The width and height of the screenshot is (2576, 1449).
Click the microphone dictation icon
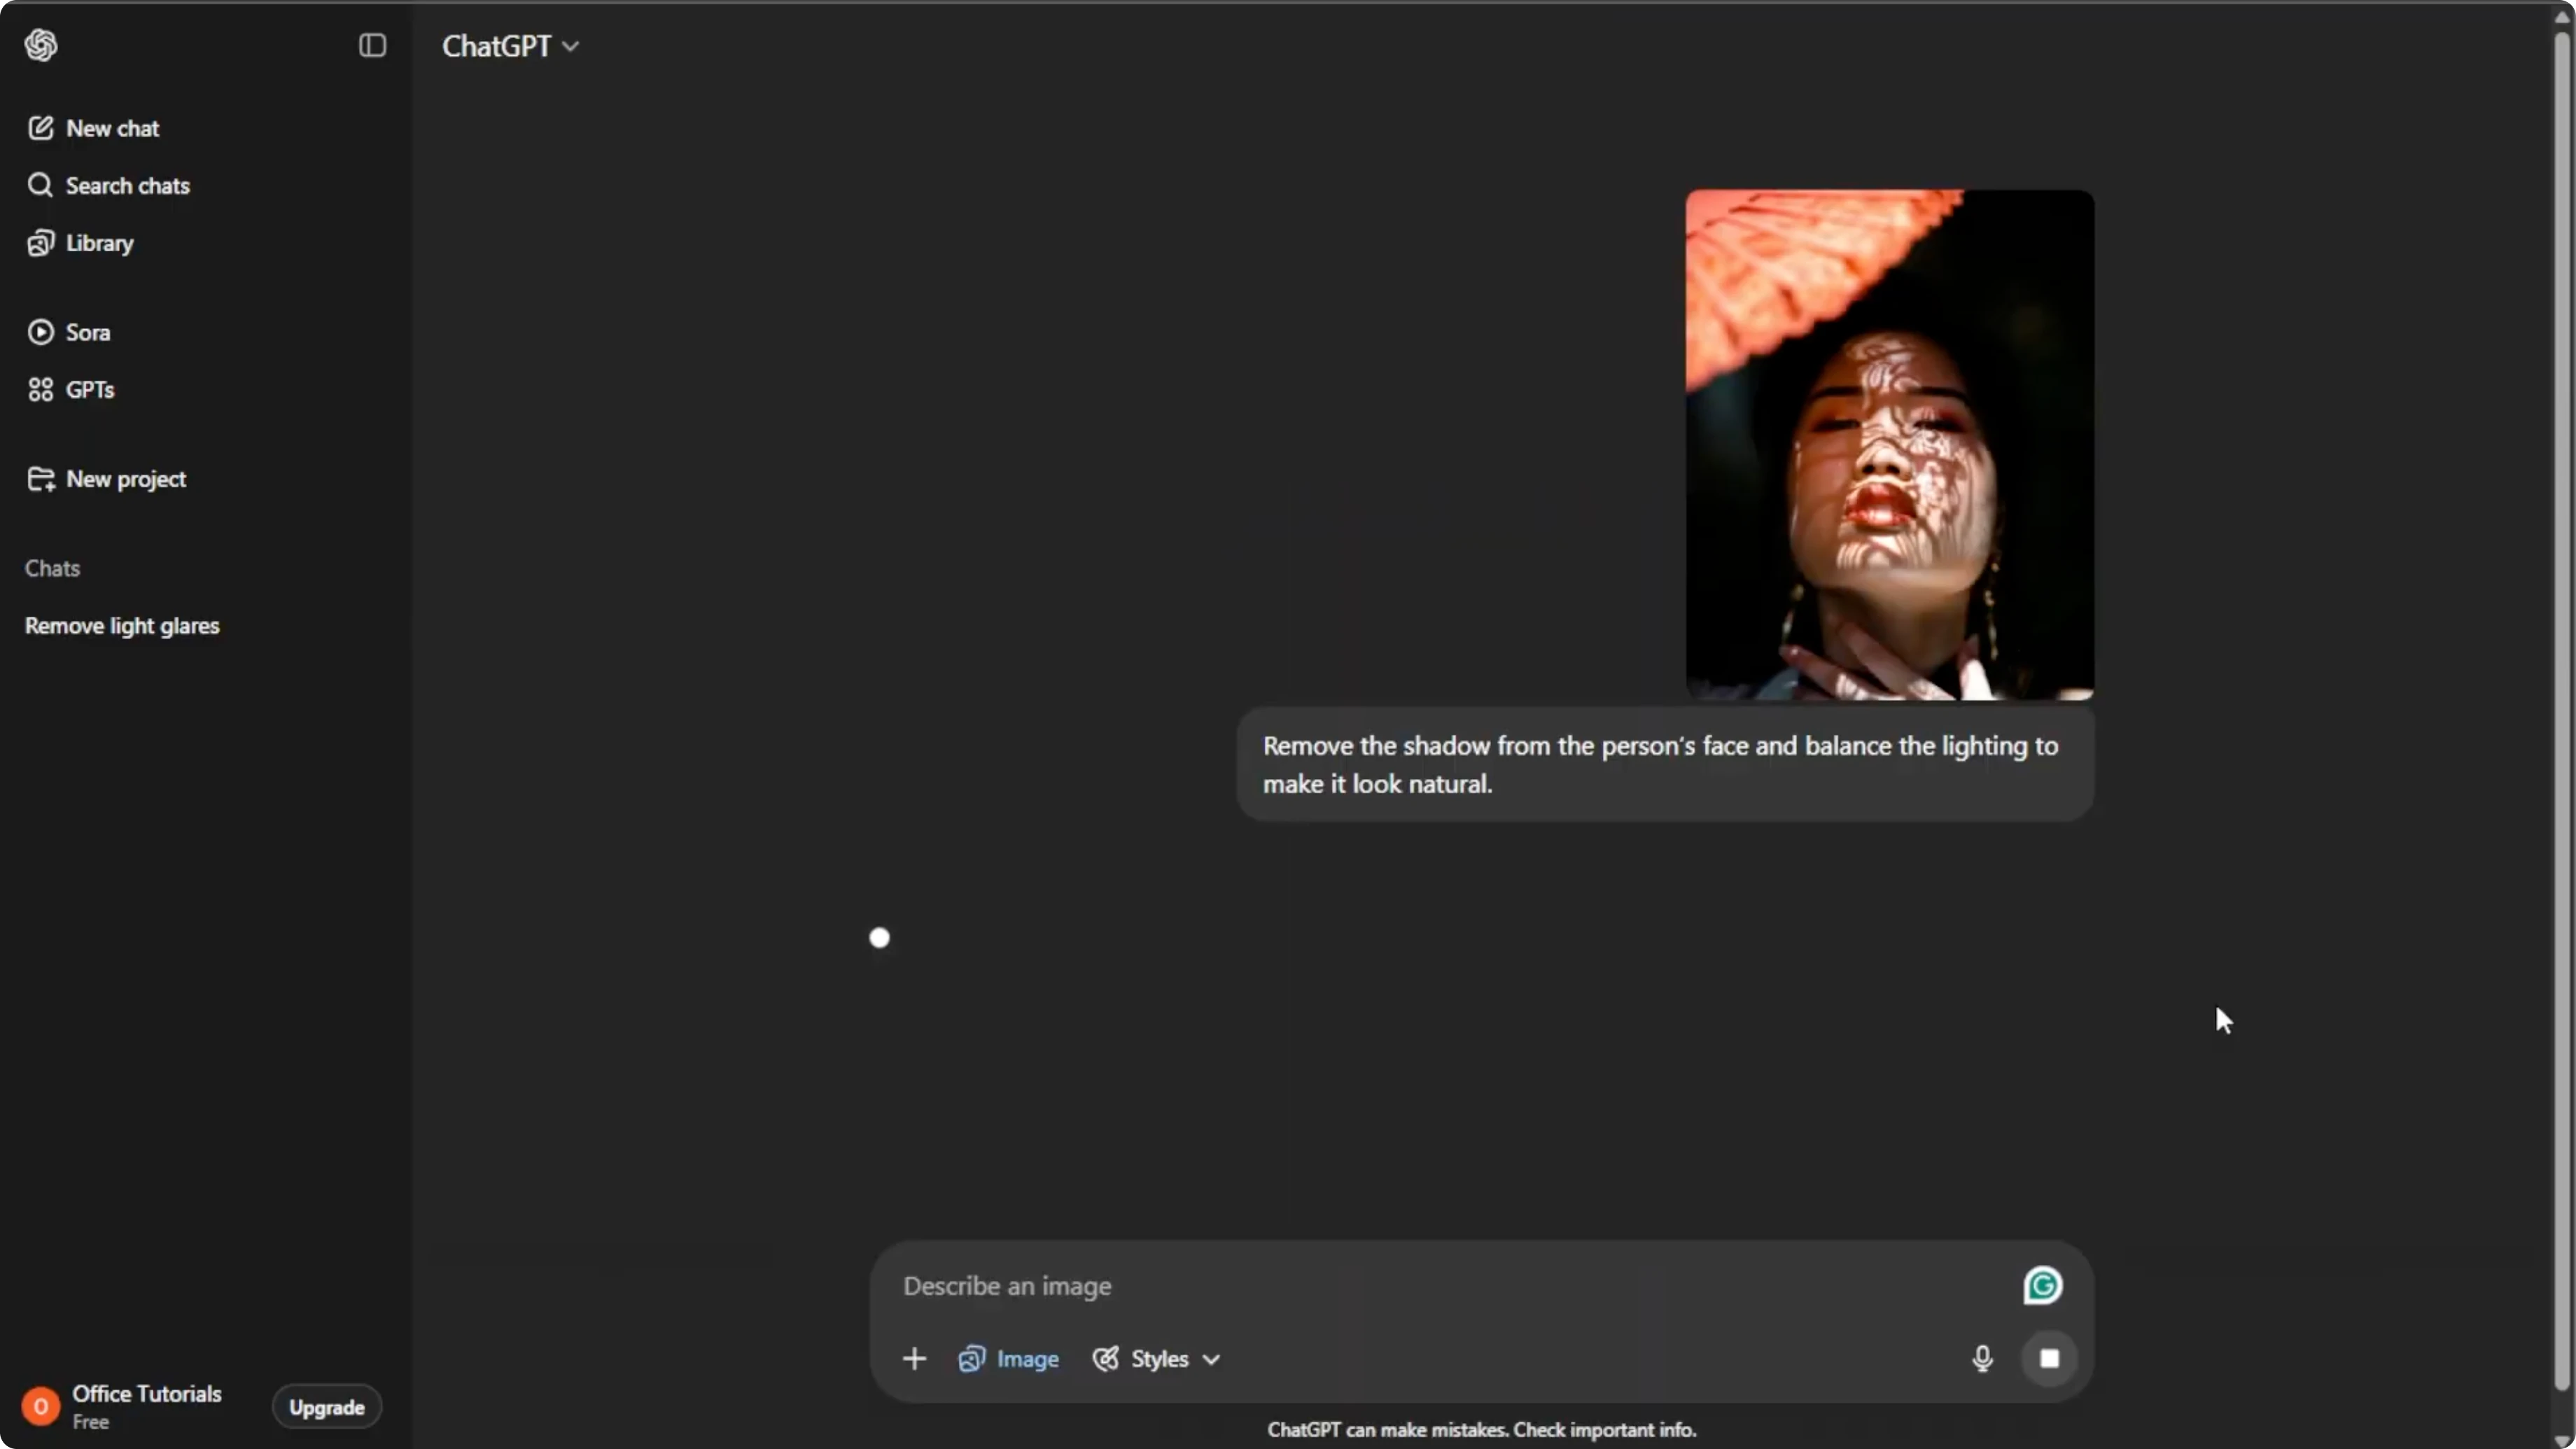[x=1982, y=1358]
